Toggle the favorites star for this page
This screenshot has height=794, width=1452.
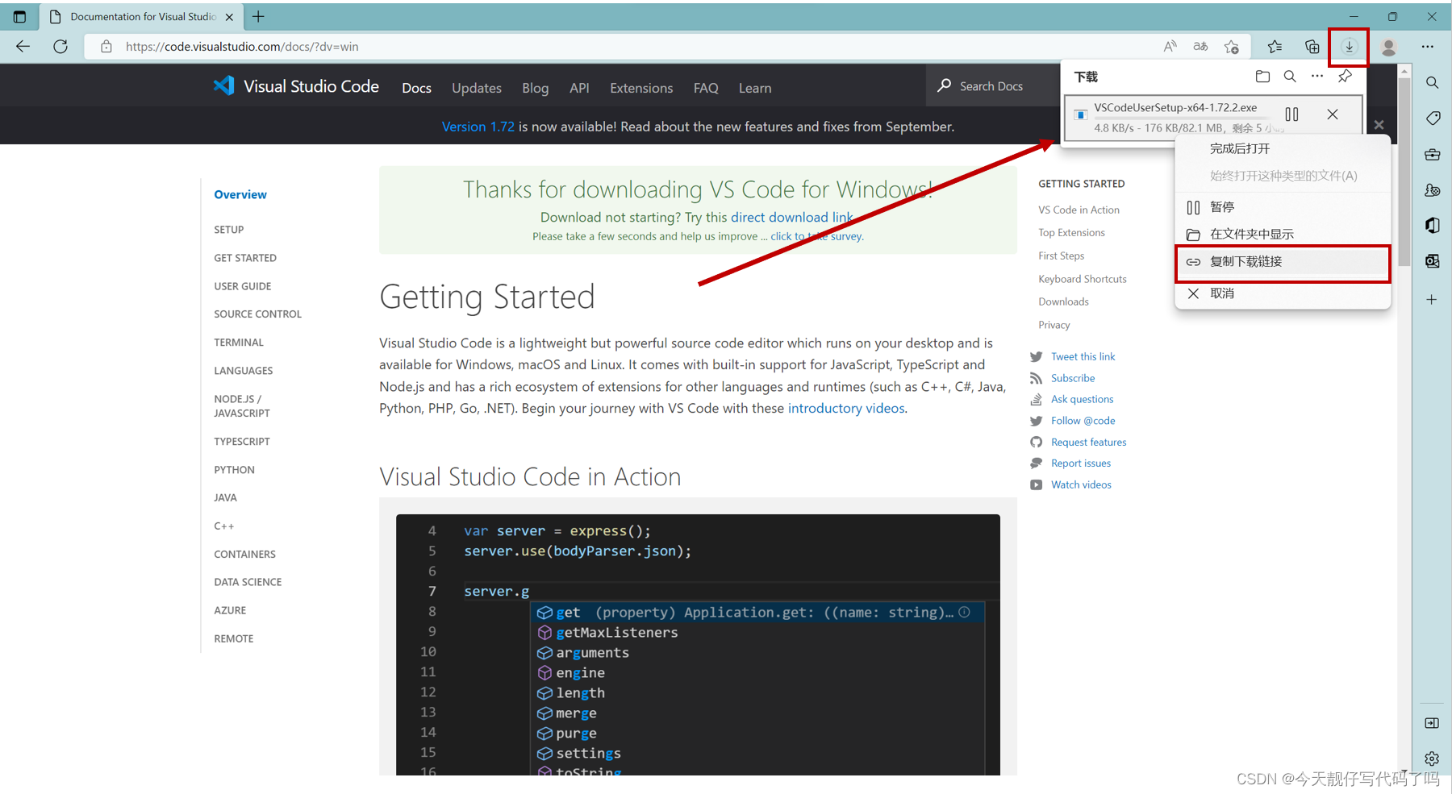click(1231, 46)
